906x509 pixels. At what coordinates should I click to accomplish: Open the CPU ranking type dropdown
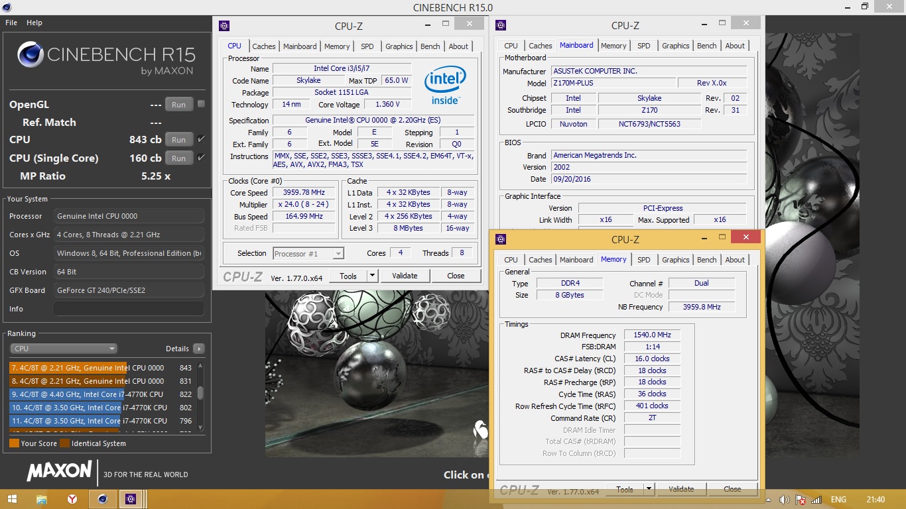point(64,349)
